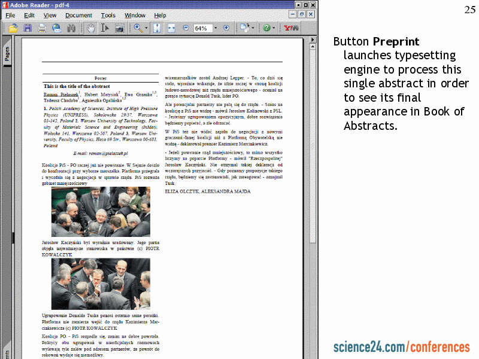Open the Document menu

78,15
